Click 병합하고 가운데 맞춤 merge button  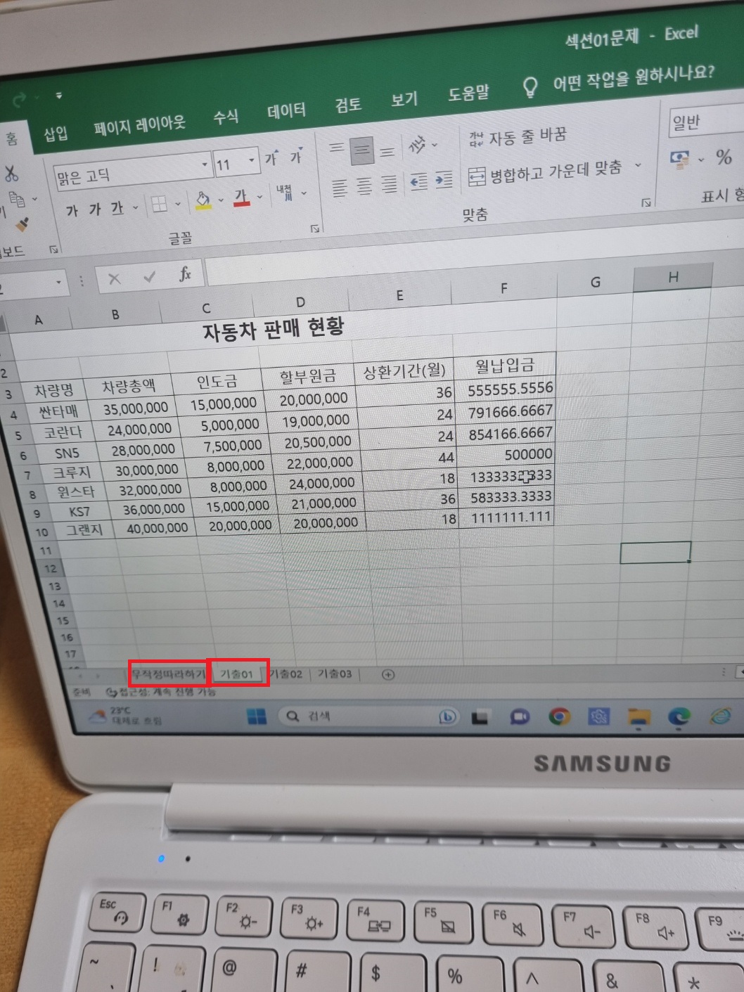(547, 172)
